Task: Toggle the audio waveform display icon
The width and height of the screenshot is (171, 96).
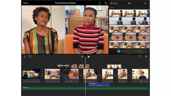Action: (x=146, y=56)
